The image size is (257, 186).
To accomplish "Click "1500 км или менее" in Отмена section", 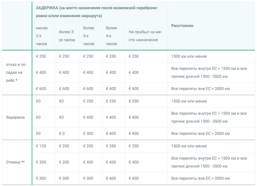I will click(x=189, y=146).
